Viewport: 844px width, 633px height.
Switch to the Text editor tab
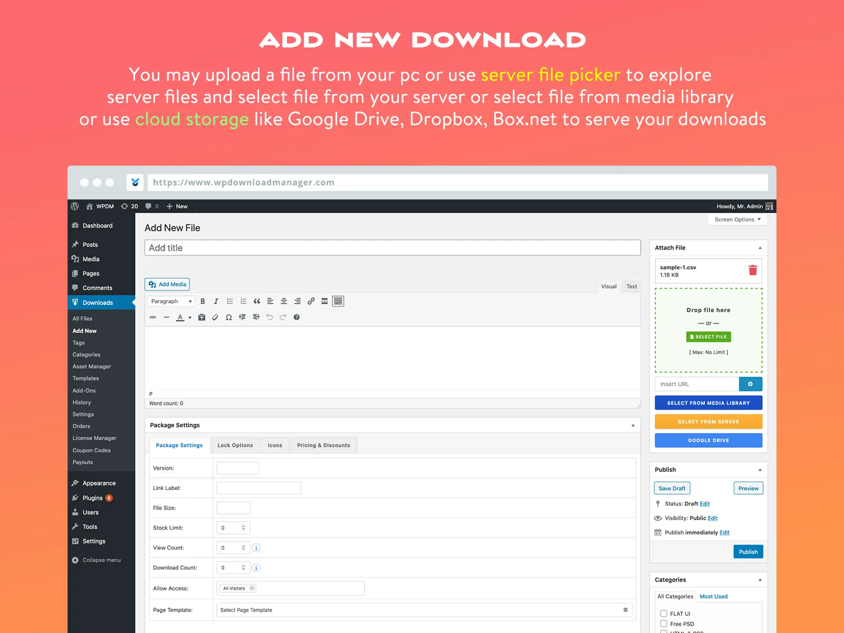click(x=631, y=286)
